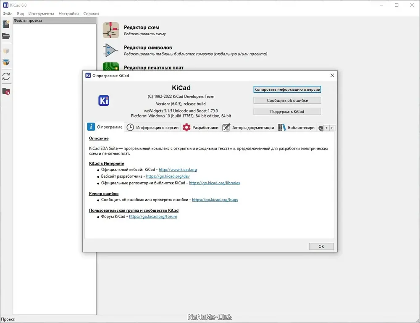The image size is (420, 323).
Task: Click the refresh project tree icon
Action: coord(6,76)
